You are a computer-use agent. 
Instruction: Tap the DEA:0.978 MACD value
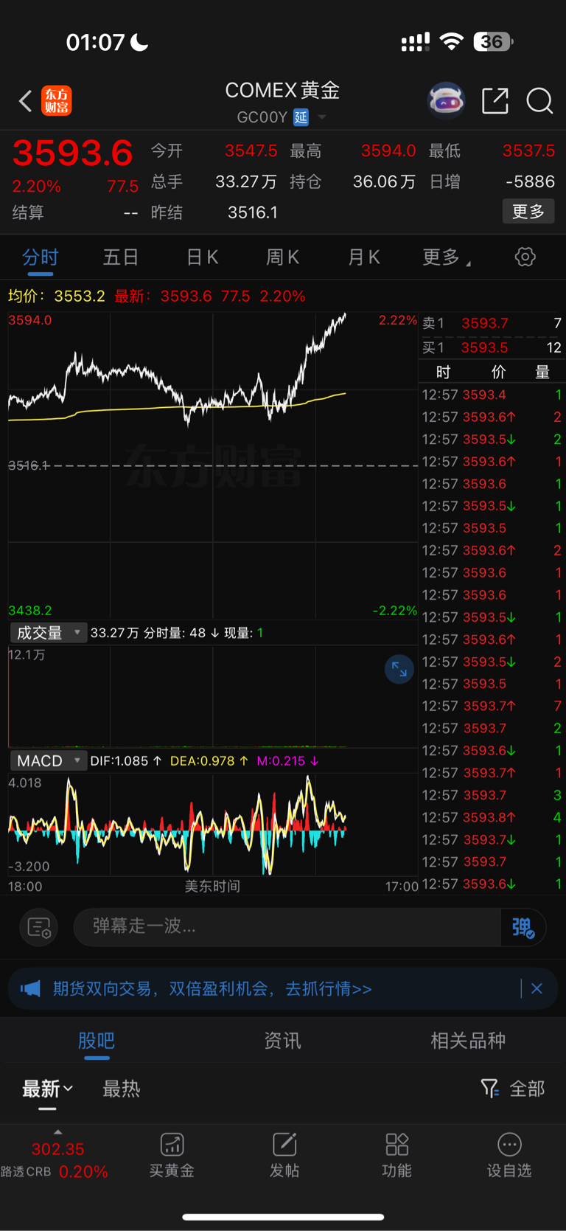tap(209, 760)
